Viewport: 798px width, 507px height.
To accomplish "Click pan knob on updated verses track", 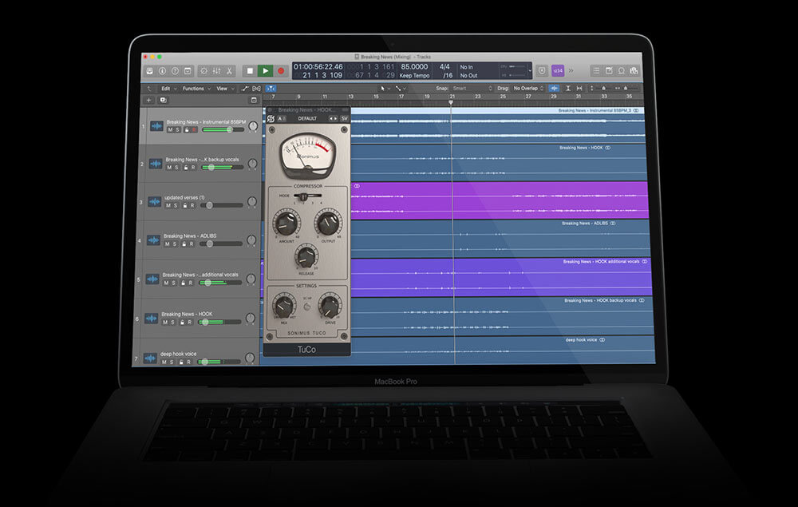I will coord(251,201).
